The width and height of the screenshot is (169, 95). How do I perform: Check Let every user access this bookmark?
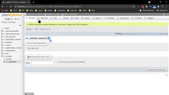56,62
